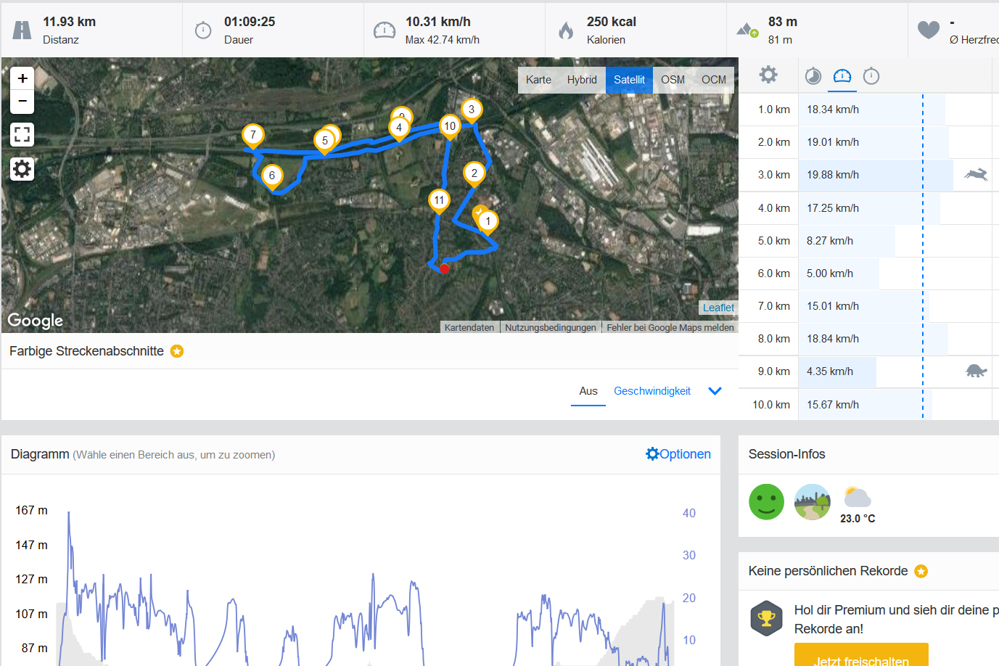Click kilometer marker 5 on map

click(325, 141)
